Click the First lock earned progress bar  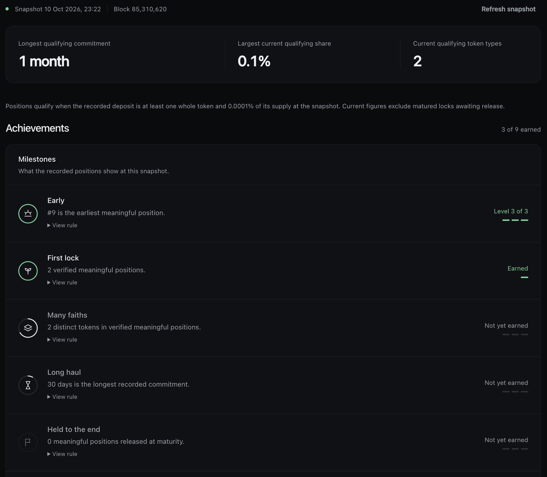524,277
